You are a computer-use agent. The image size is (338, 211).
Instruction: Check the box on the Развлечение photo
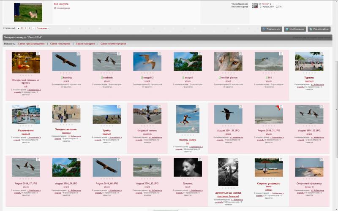38,106
